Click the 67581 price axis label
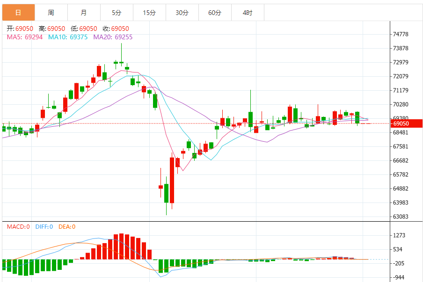Image resolution: width=423 pixels, height=282 pixels. [x=401, y=146]
